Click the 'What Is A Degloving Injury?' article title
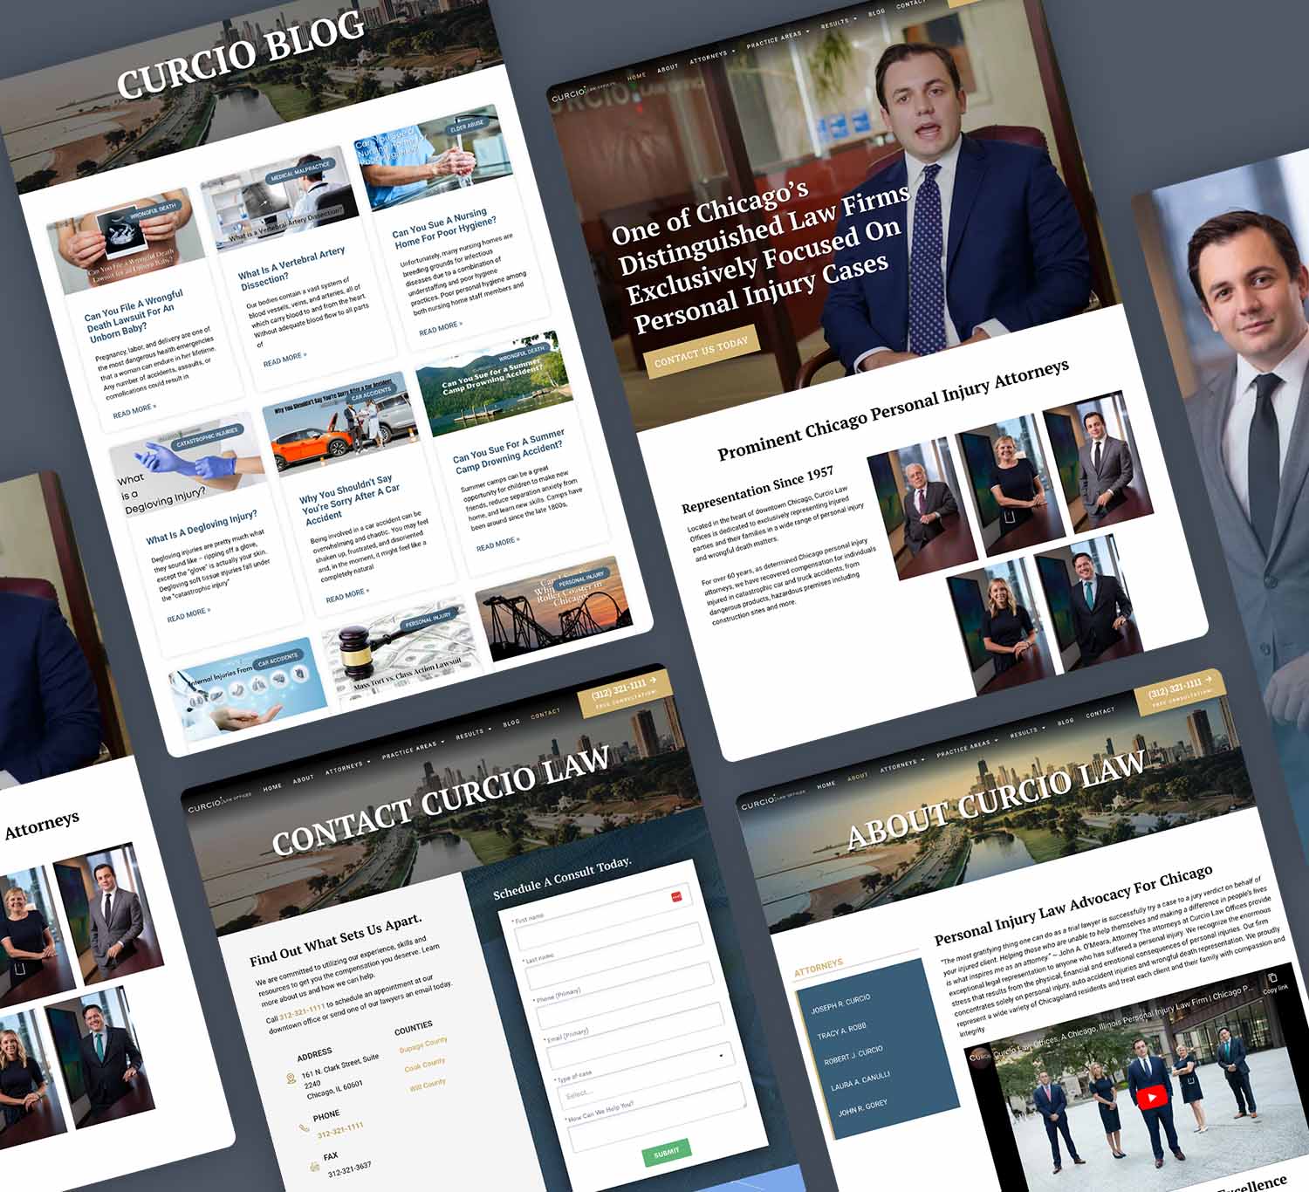 click(202, 527)
